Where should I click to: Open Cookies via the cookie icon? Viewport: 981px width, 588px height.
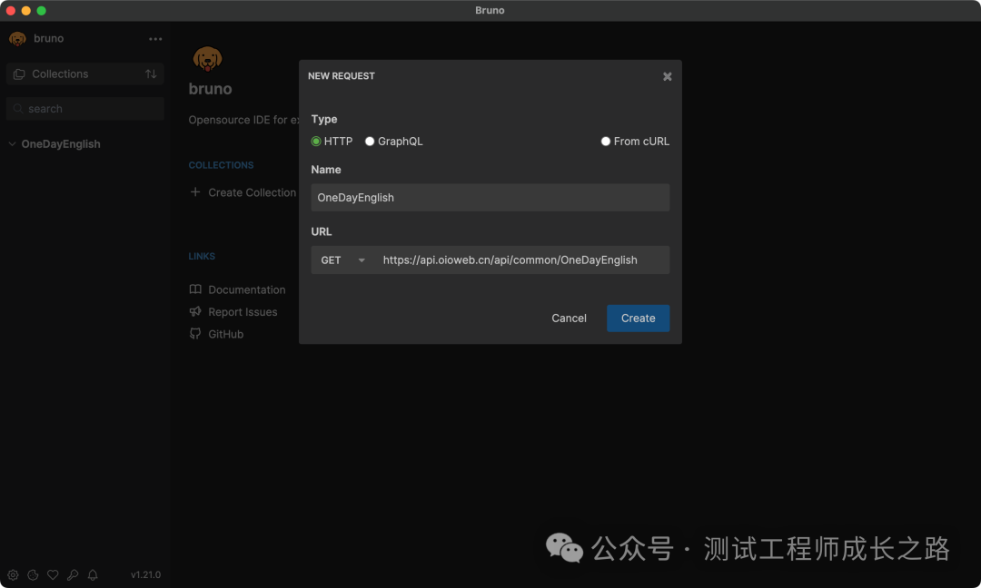point(34,575)
